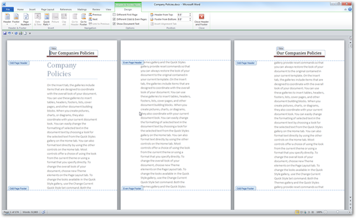Enable Different First Page checkbox
This screenshot has height=218, width=356.
point(125,14)
